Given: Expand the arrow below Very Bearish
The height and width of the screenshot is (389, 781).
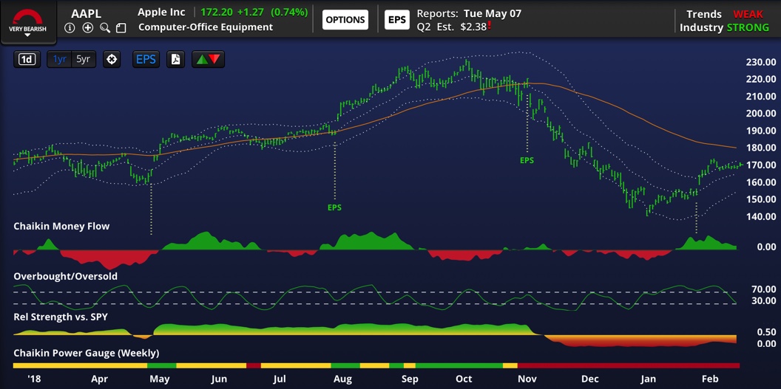Looking at the screenshot, I should pyautogui.click(x=27, y=35).
